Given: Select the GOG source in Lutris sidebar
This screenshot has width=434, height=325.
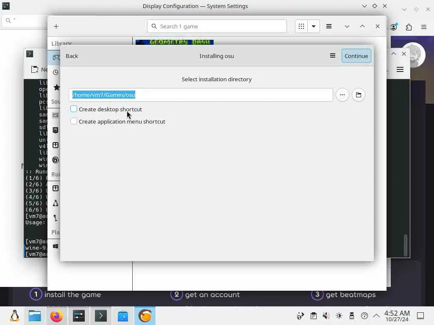Looking at the screenshot, I should (x=56, y=115).
